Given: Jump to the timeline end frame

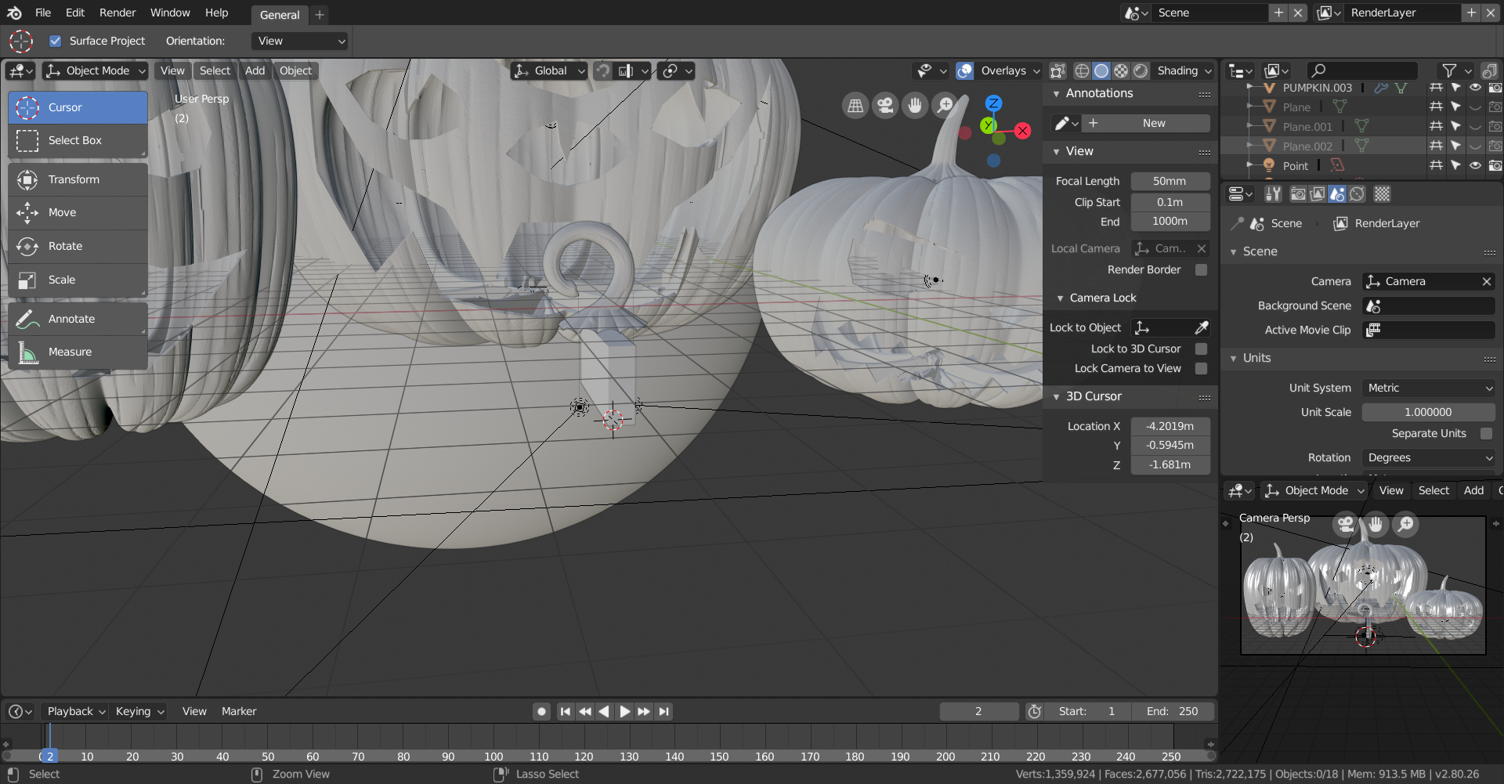Looking at the screenshot, I should pyautogui.click(x=664, y=711).
